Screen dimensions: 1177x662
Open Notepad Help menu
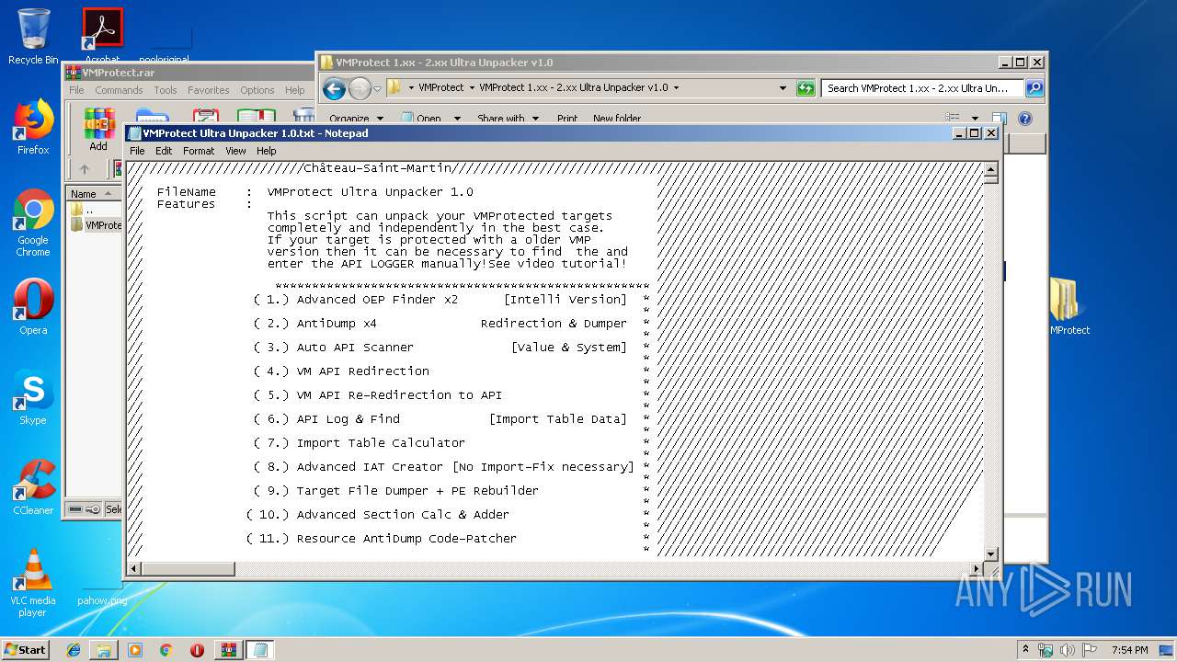coord(267,151)
